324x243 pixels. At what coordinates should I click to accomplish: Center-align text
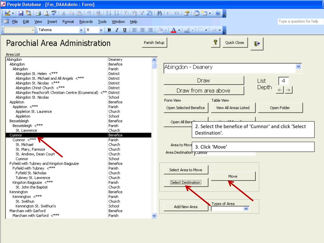click(142, 30)
